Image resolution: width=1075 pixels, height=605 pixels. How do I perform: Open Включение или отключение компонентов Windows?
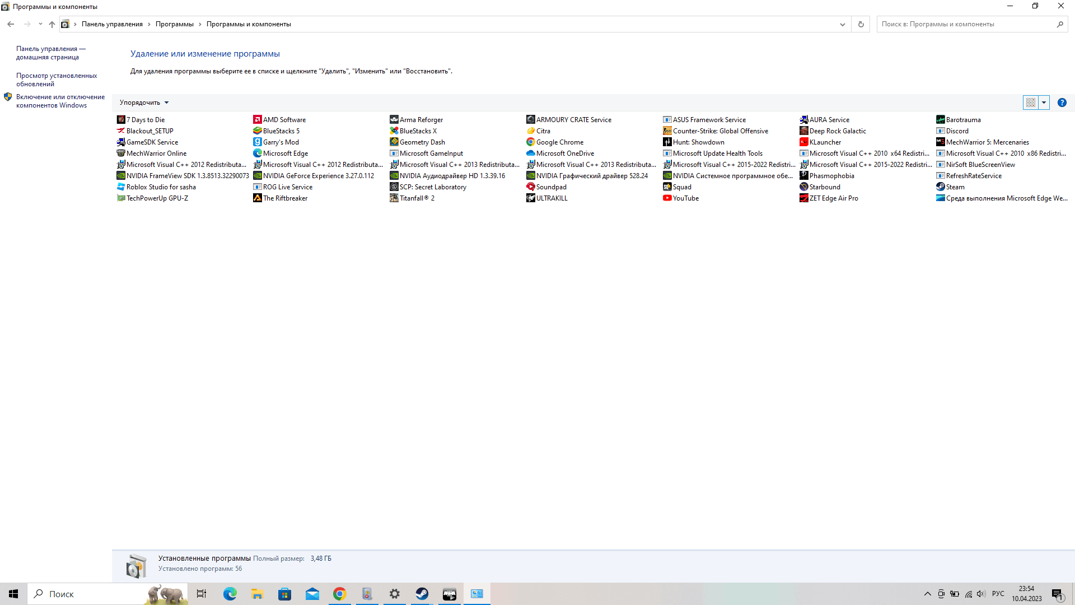(x=60, y=101)
